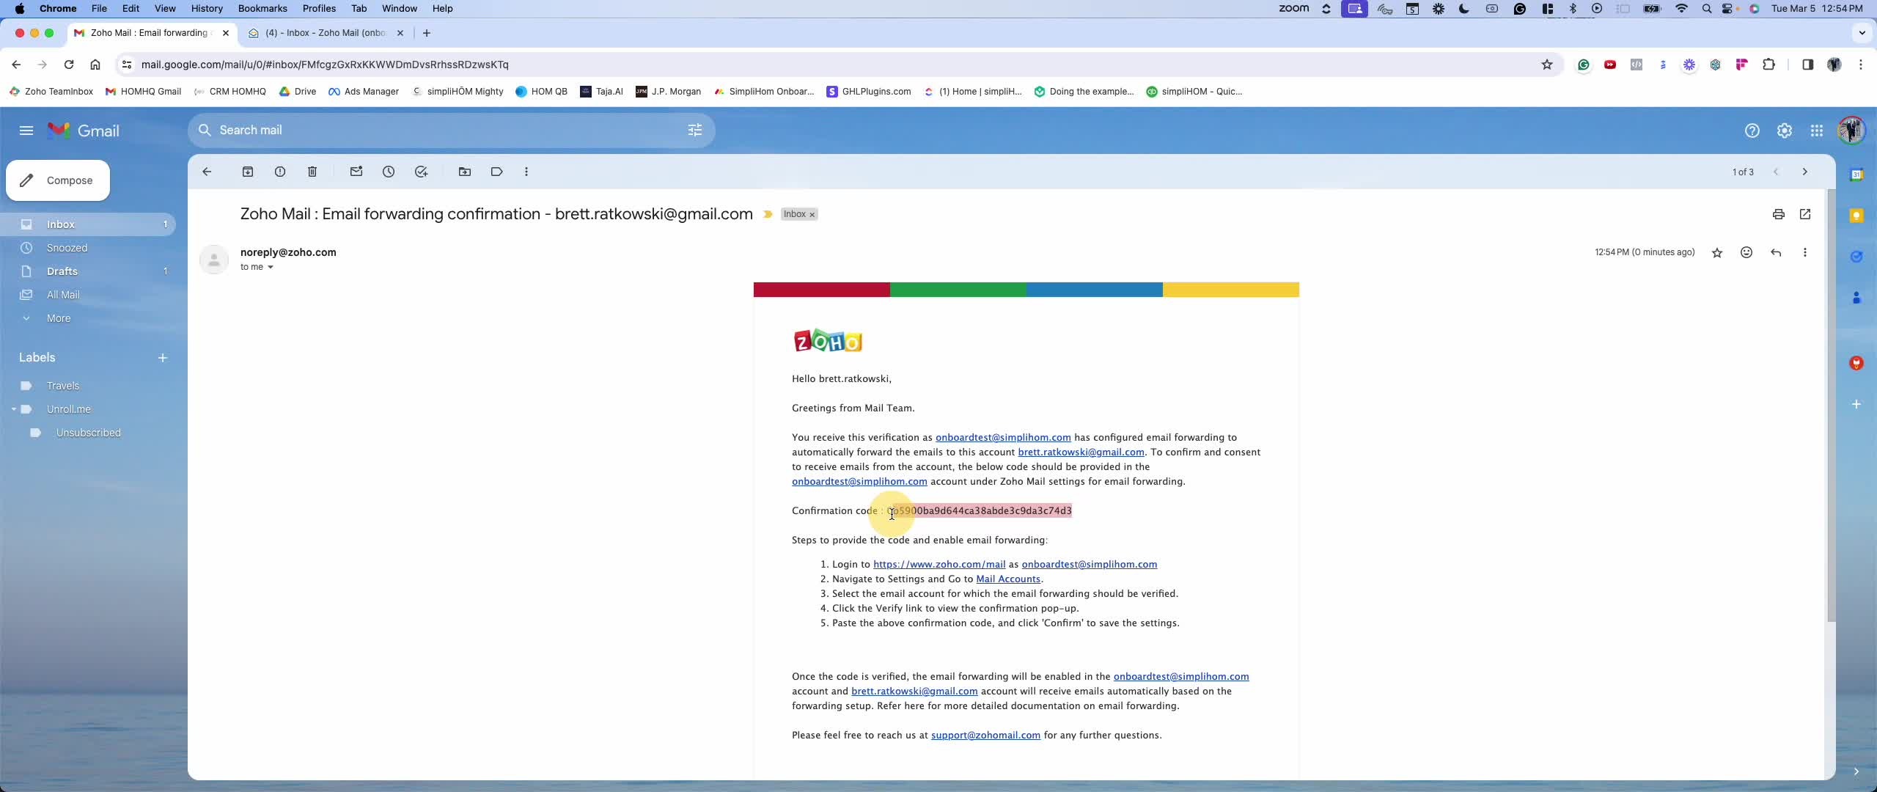Screen dimensions: 1877x792
Task: Archive this email using the archive icon
Action: tap(248, 172)
